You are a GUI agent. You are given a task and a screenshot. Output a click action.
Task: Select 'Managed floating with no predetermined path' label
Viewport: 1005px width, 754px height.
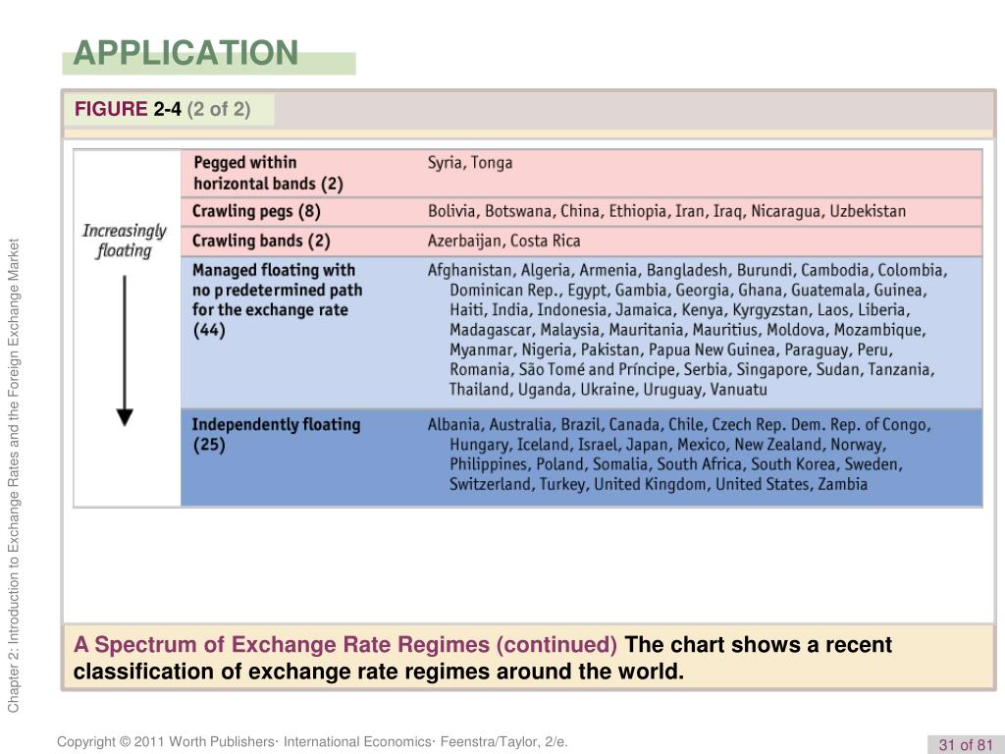click(277, 299)
